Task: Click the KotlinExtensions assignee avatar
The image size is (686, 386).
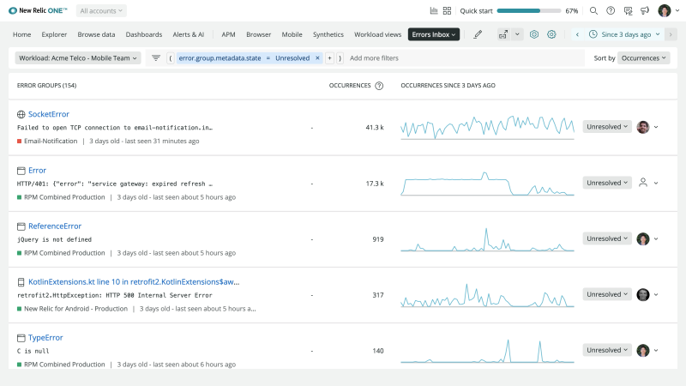Action: tap(642, 294)
